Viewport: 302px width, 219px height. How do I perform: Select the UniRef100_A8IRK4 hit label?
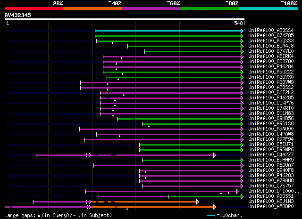click(x=271, y=57)
